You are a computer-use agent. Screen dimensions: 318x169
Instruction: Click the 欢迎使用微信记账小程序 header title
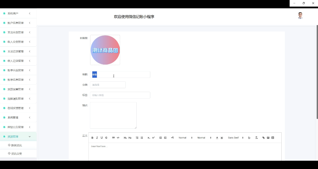coord(134,17)
